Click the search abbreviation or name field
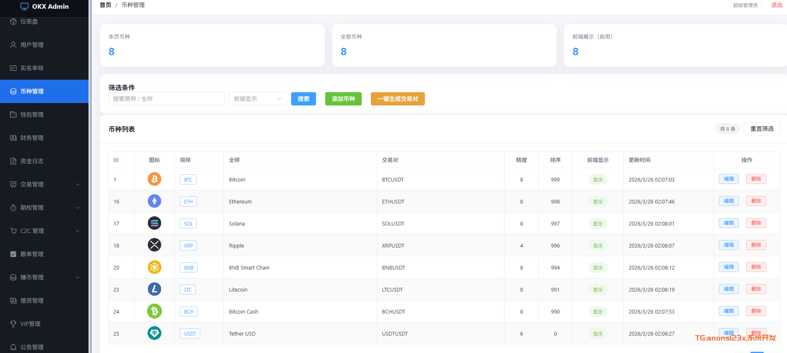 click(166, 99)
